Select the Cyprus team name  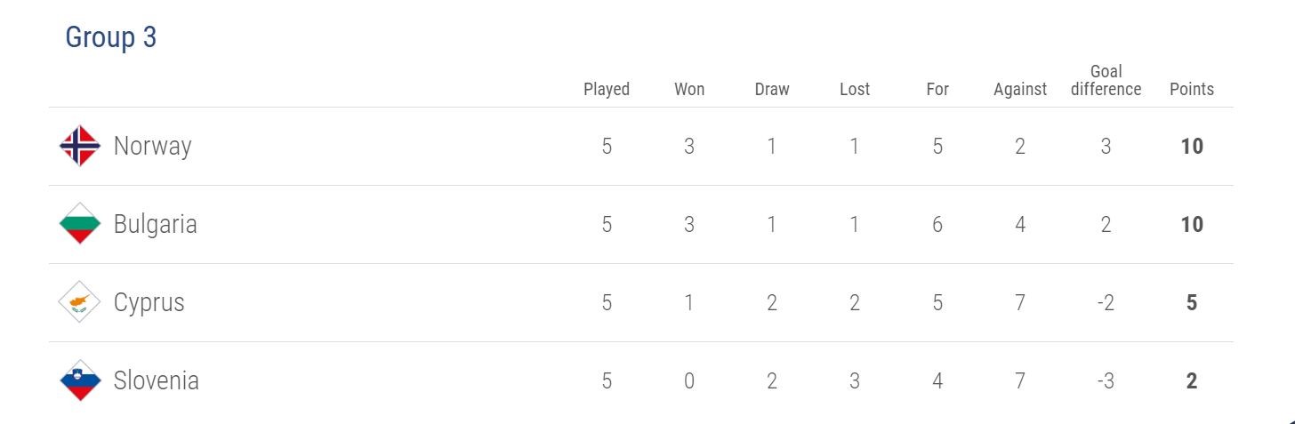point(149,302)
